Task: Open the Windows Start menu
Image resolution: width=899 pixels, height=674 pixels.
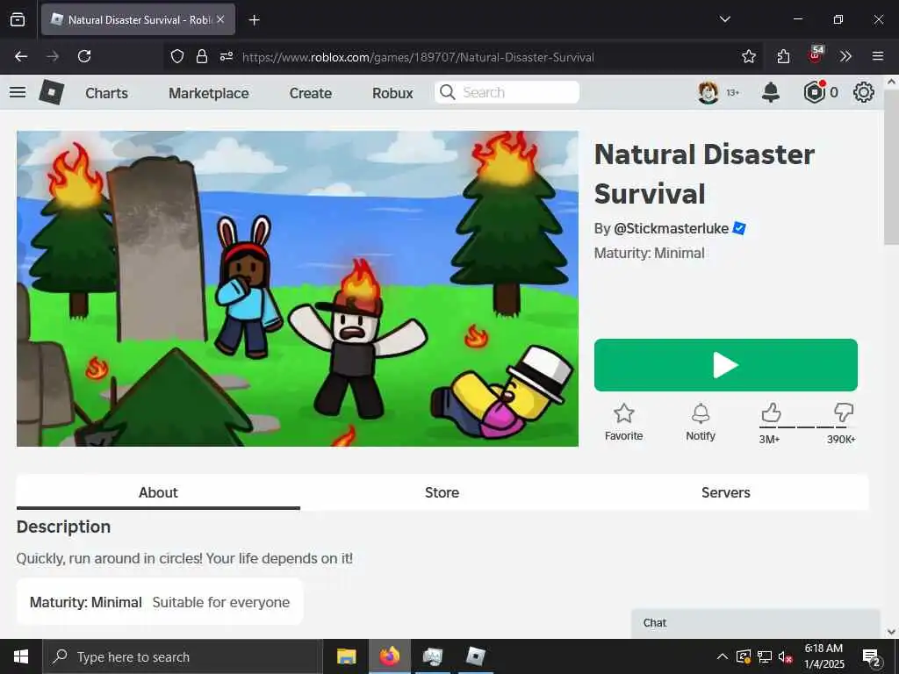Action: point(21,656)
